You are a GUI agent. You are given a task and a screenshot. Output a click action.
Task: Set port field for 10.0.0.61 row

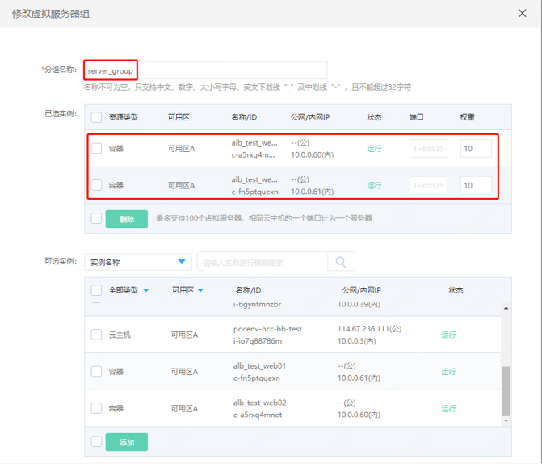[x=428, y=185]
